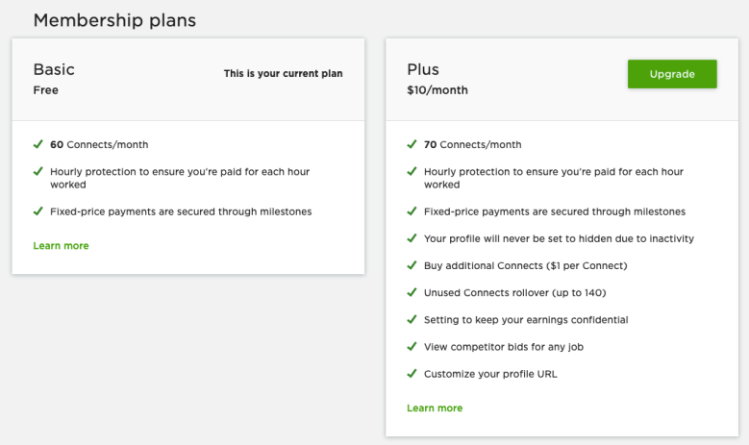Click the Membership plans heading

coord(114,19)
